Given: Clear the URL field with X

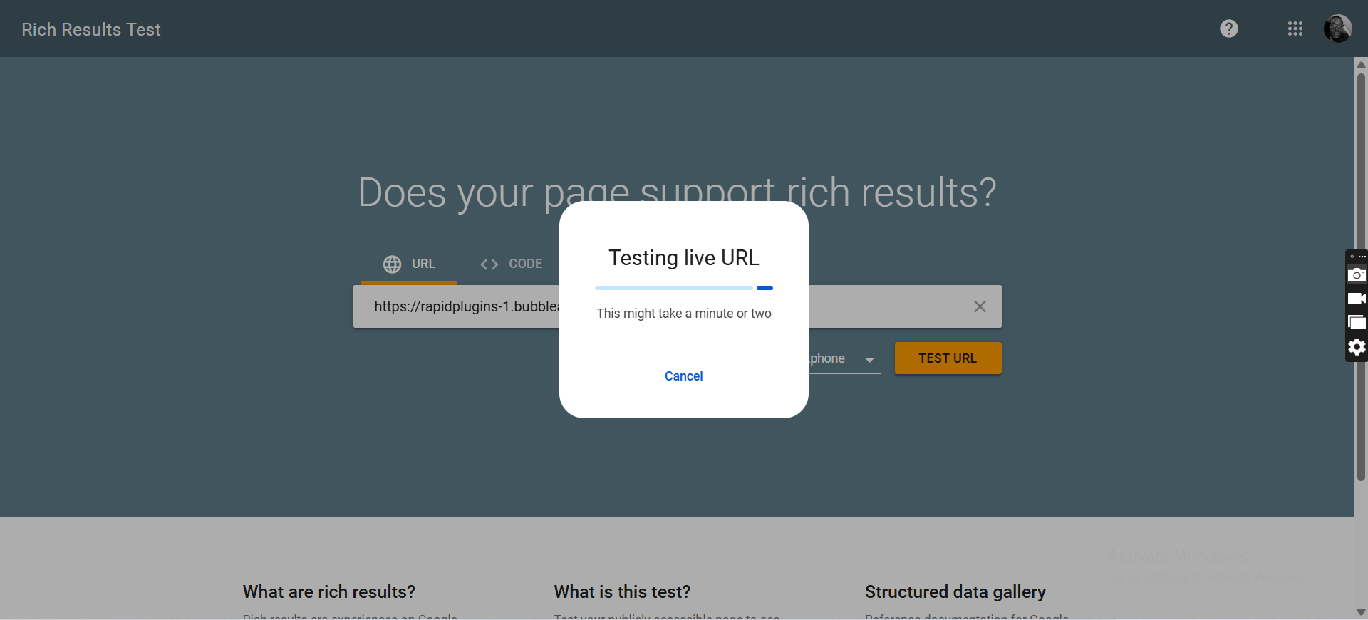Looking at the screenshot, I should pos(980,306).
